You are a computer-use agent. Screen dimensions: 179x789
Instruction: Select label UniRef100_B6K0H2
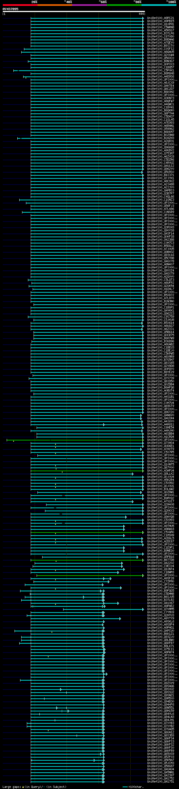click(161, 92)
